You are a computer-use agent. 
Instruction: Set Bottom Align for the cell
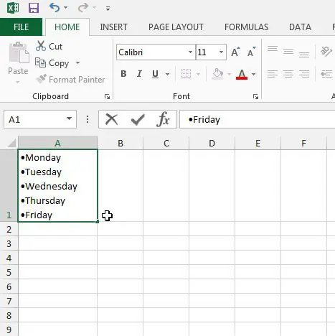(x=304, y=55)
